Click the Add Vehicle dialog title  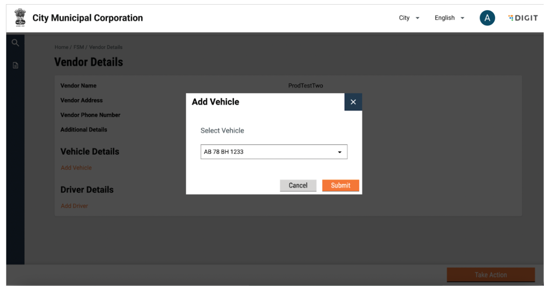pyautogui.click(x=215, y=102)
